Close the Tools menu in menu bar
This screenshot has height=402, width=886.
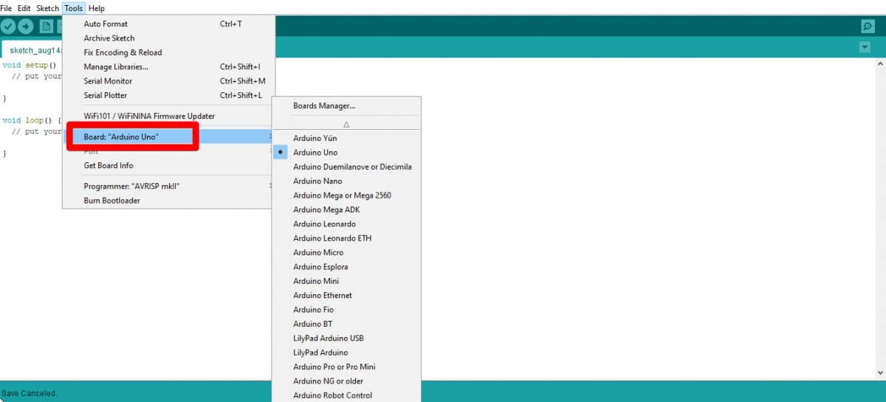click(73, 8)
